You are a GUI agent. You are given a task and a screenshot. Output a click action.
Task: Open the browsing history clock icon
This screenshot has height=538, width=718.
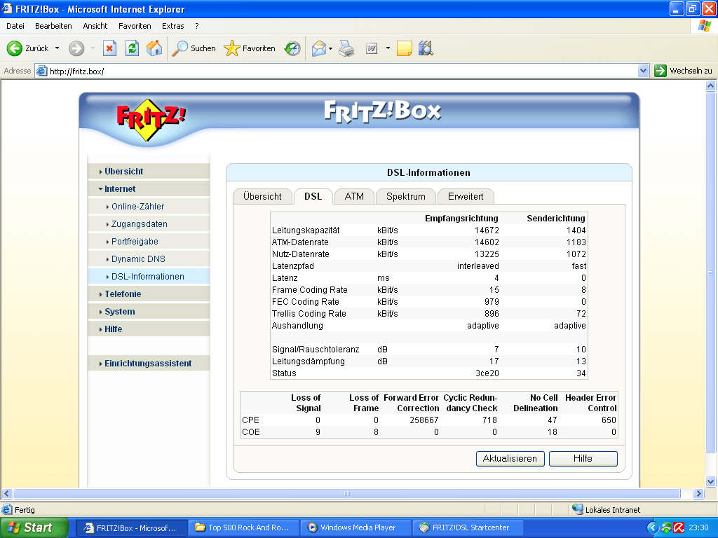coord(292,48)
